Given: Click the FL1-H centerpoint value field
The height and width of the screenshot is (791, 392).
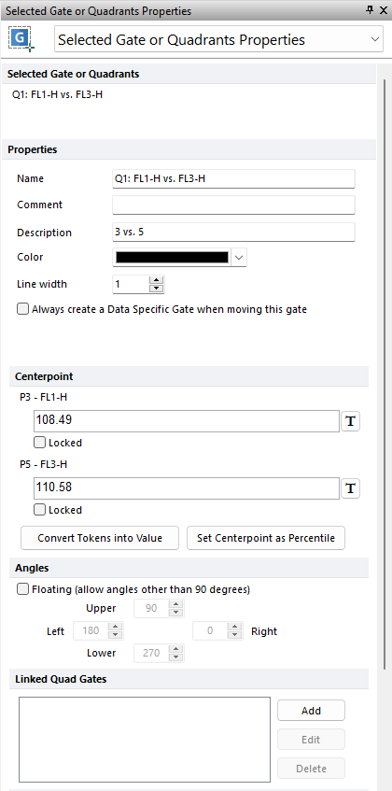Looking at the screenshot, I should [187, 421].
